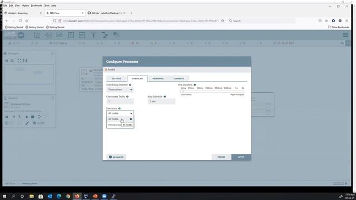The image size is (356, 200).
Task: Add an Output Port from the toolbar
Action: point(60,35)
